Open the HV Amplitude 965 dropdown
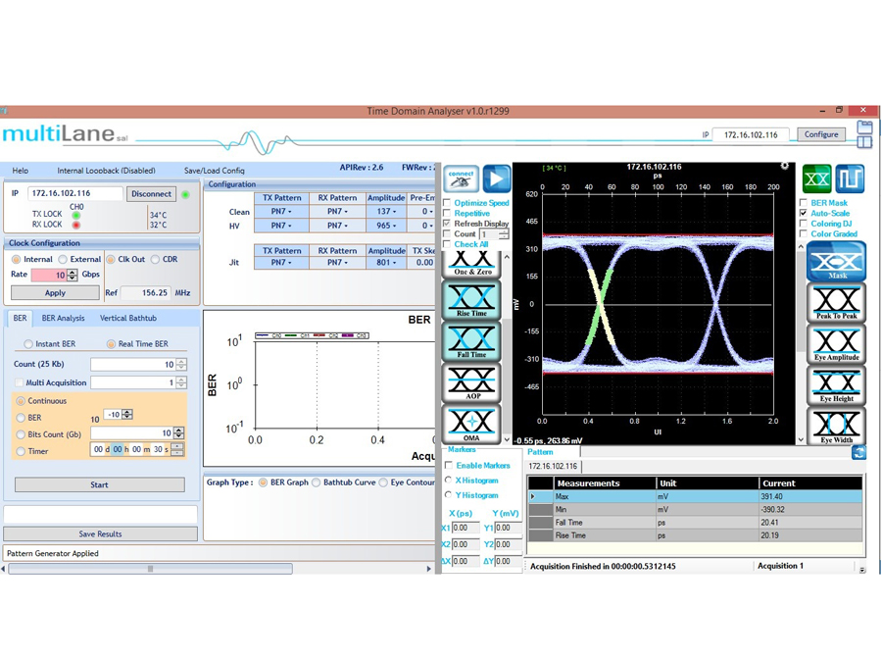The width and height of the screenshot is (882, 659). (x=386, y=226)
